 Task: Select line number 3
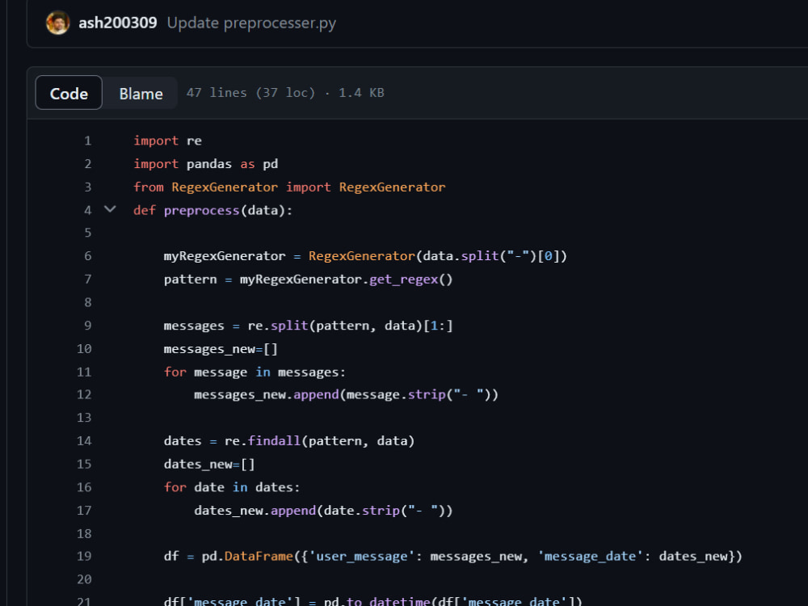pos(87,187)
